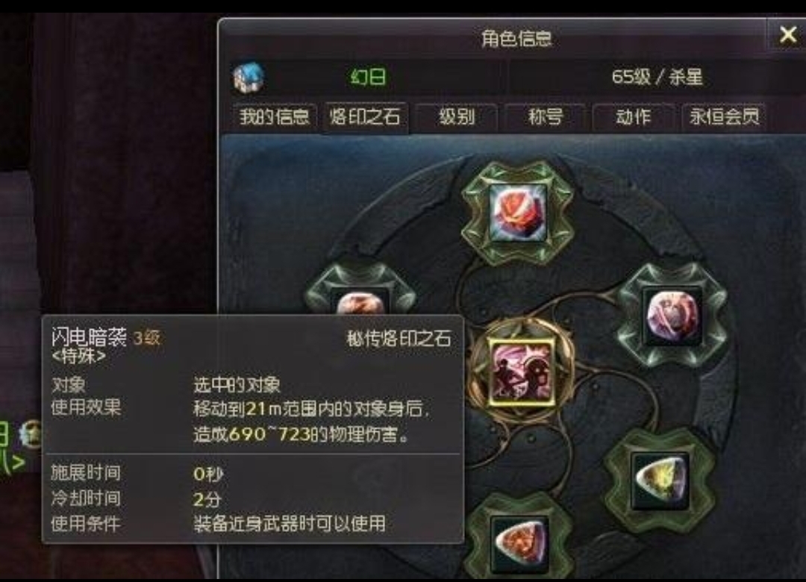Click the 65级 / 杀星 level label
Image resolution: width=806 pixels, height=582 pixels.
tap(657, 77)
